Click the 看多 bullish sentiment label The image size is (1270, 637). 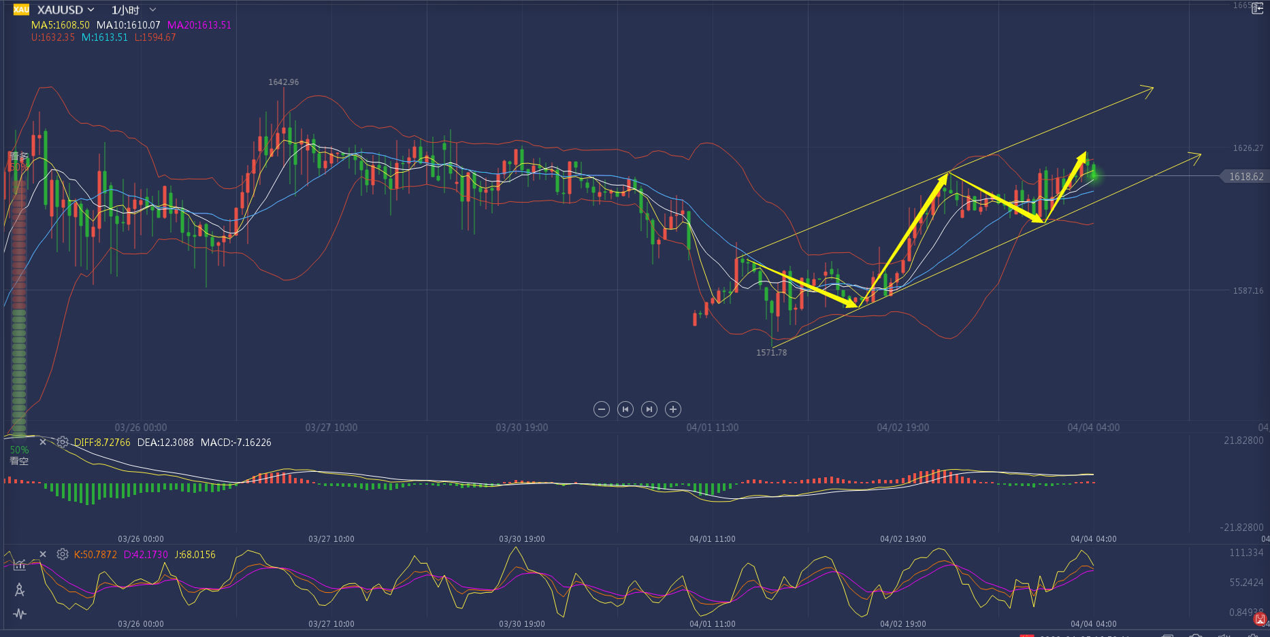[x=19, y=157]
